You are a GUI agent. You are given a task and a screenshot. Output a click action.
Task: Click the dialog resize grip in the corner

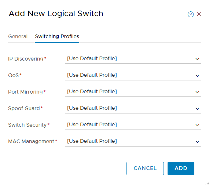[x=207, y=183]
